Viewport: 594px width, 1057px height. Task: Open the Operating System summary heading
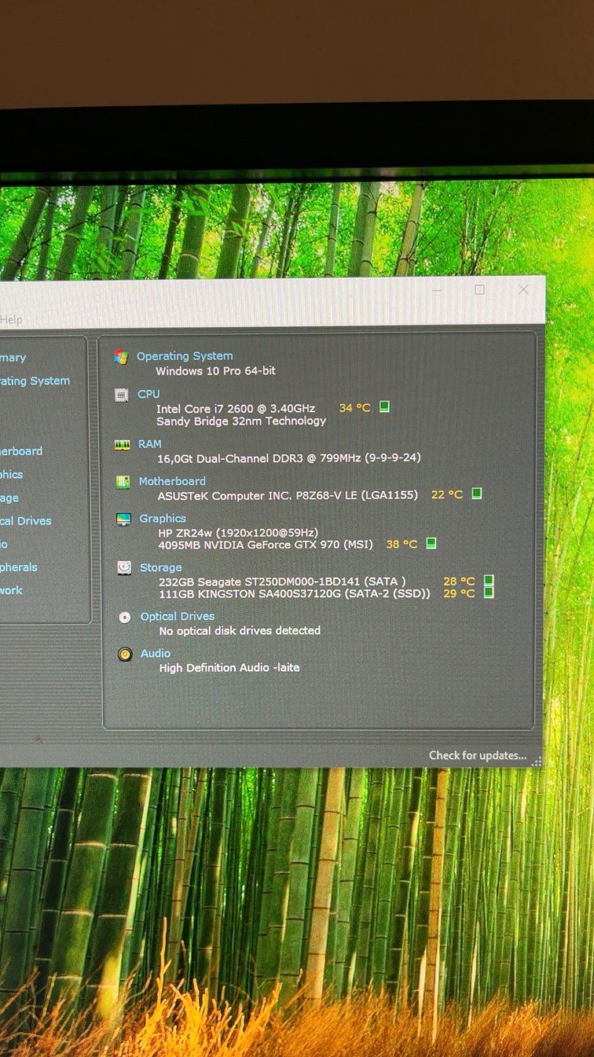(x=185, y=356)
